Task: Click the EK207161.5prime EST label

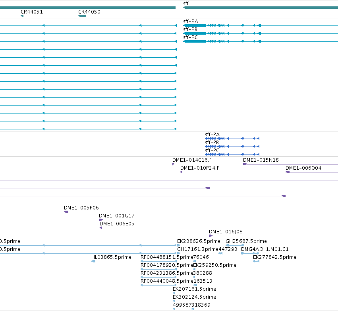Action: point(194,289)
